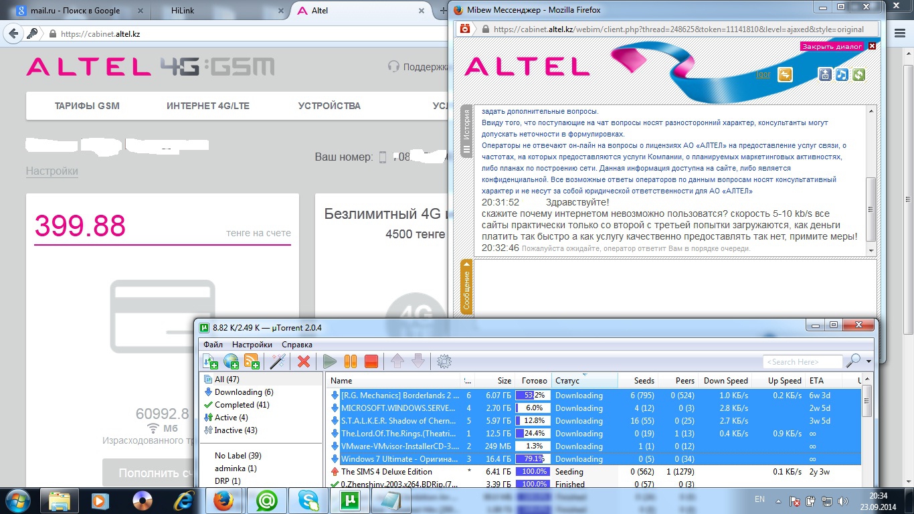
Task: Select All (47) category in sidebar
Action: click(227, 379)
